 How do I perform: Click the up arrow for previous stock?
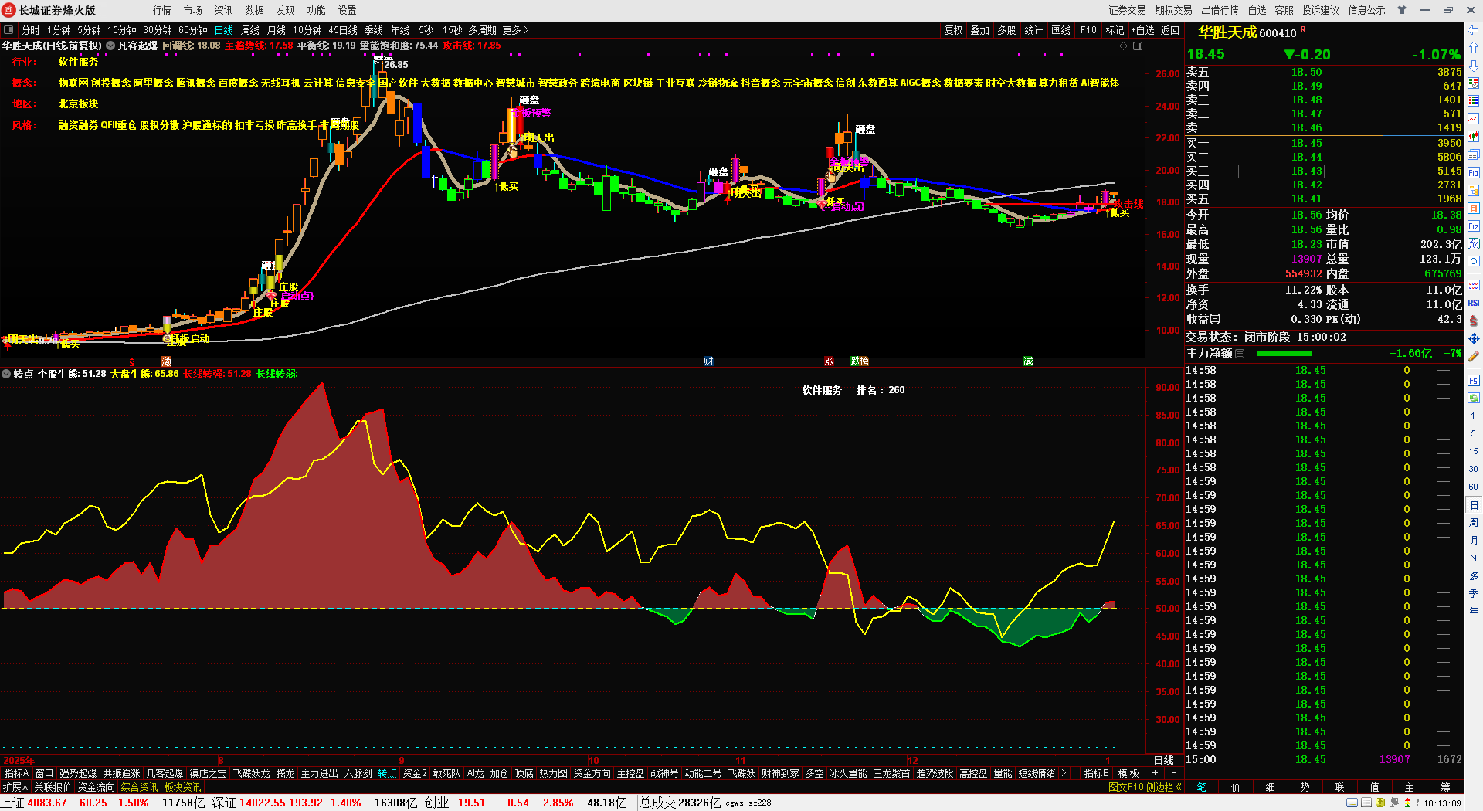(x=1474, y=48)
